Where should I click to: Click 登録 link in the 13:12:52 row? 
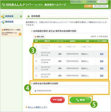(x=102, y=76)
